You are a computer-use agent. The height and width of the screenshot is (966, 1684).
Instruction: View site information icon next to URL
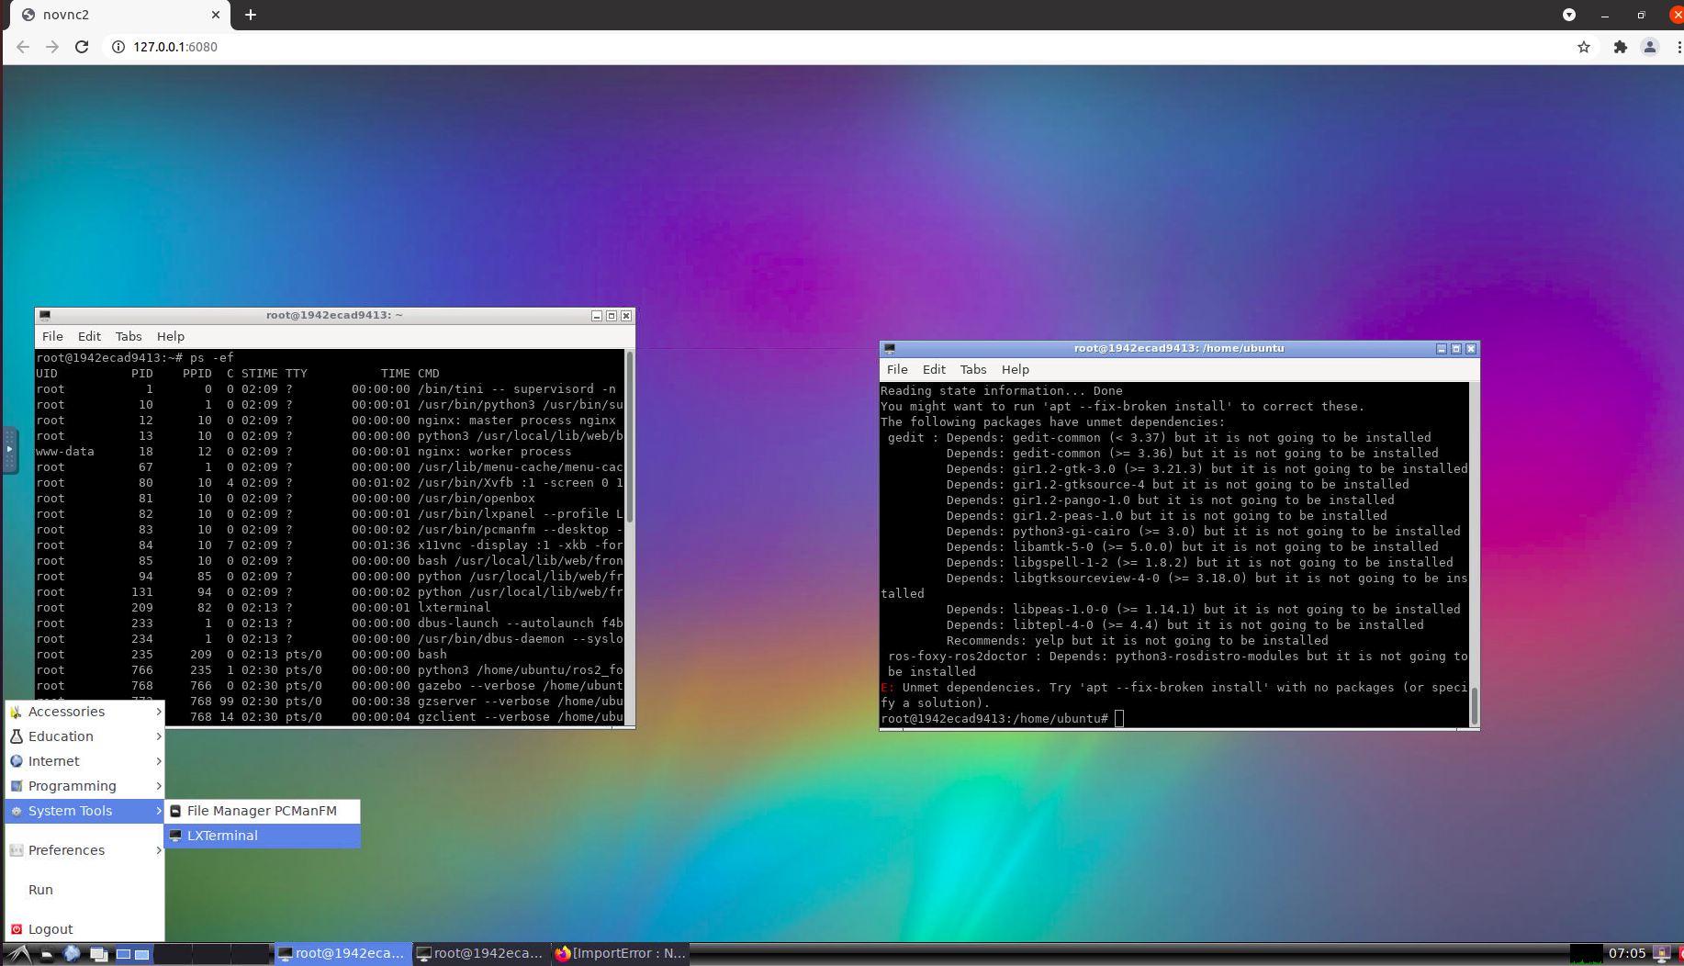[118, 47]
